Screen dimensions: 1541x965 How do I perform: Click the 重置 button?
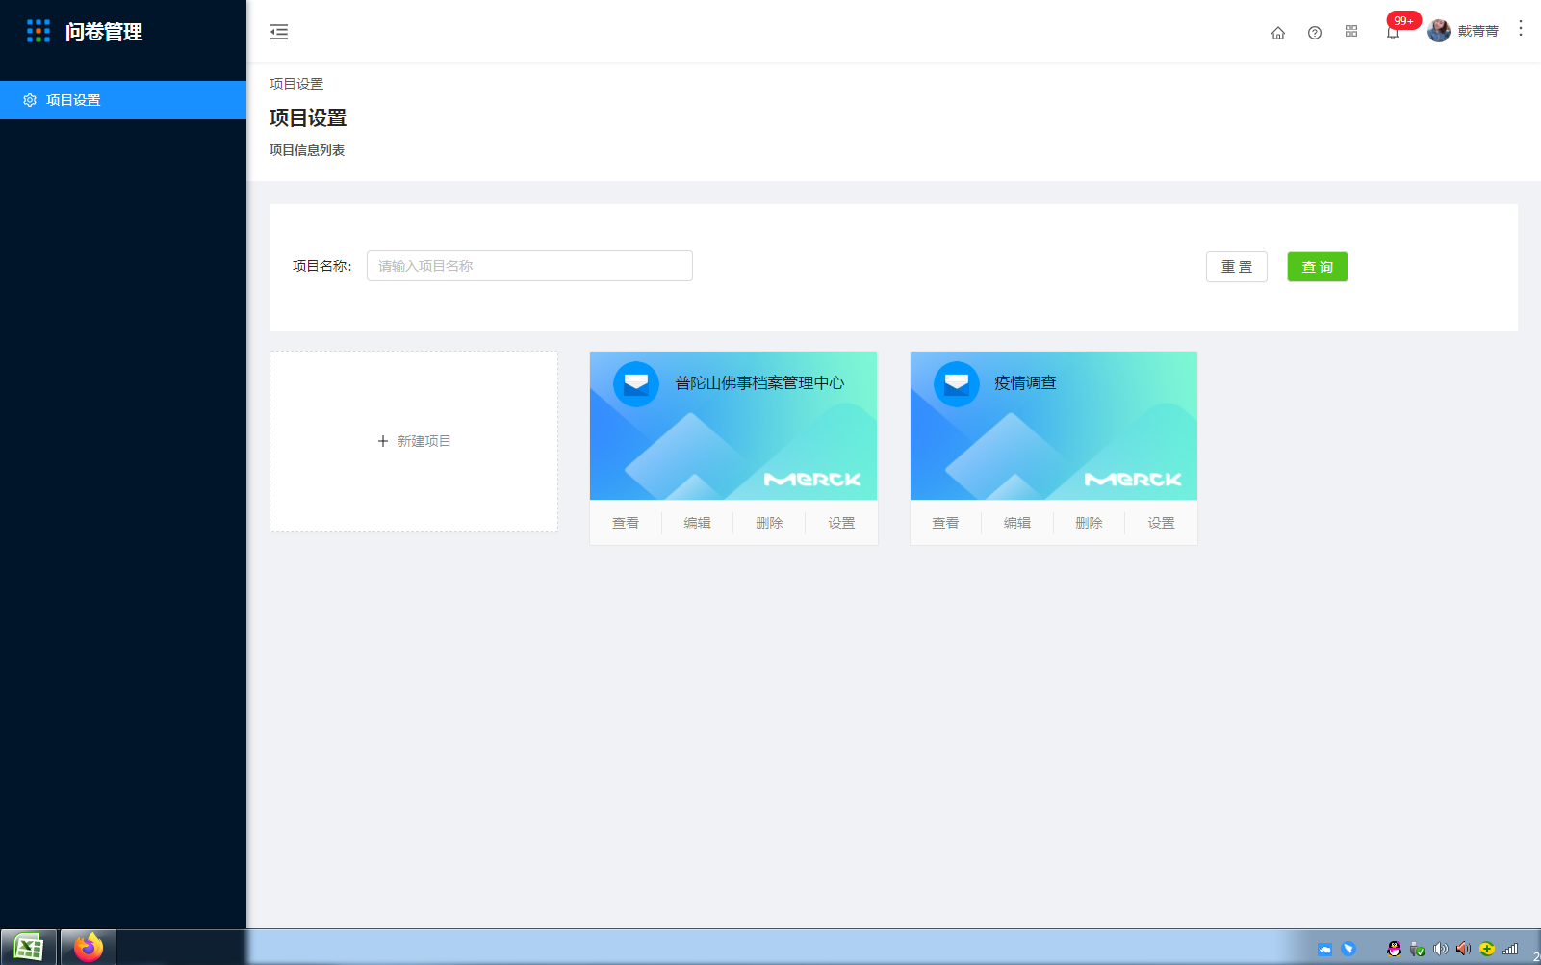[x=1237, y=267]
